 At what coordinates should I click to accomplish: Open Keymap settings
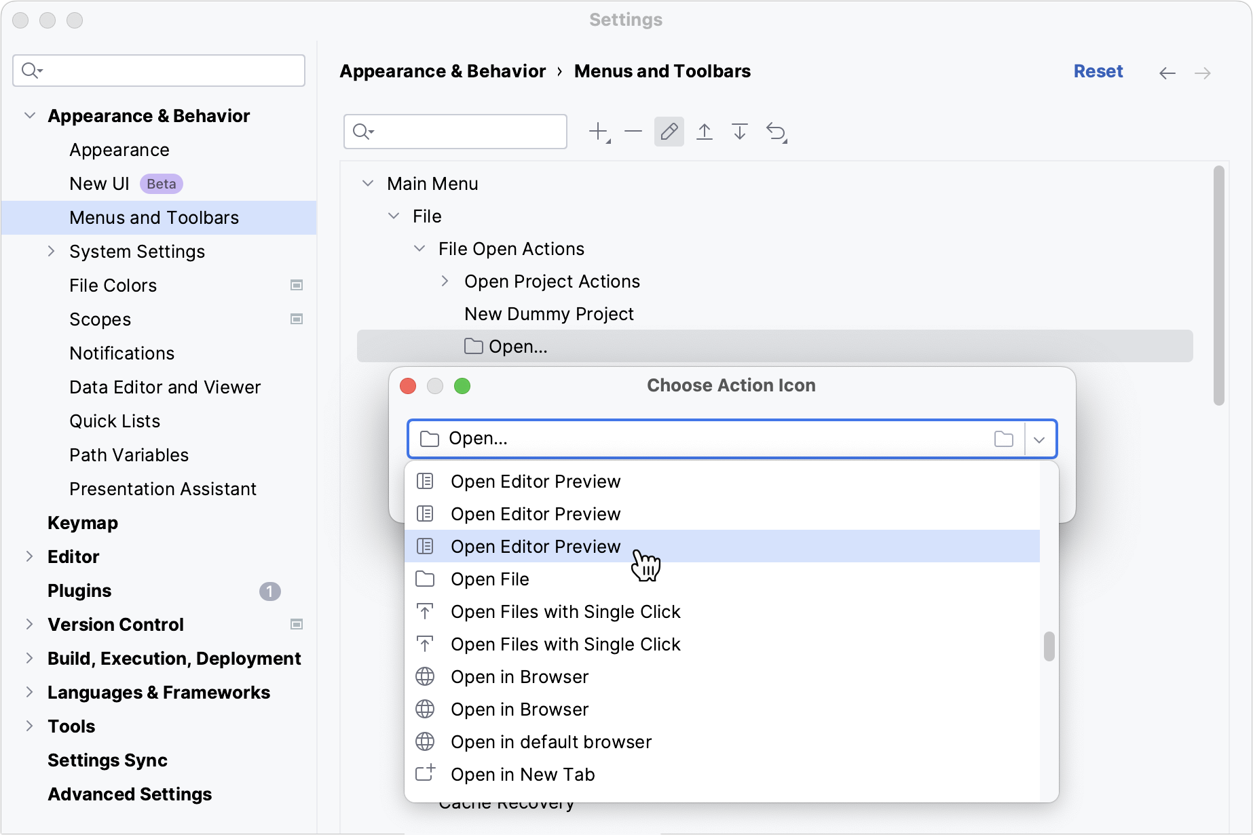coord(83,523)
